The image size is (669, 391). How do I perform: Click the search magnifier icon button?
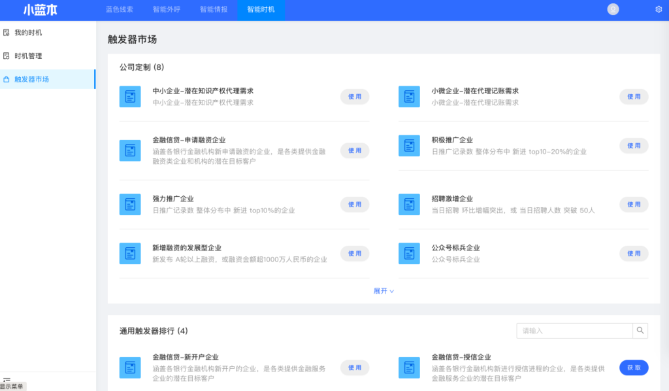pos(640,331)
